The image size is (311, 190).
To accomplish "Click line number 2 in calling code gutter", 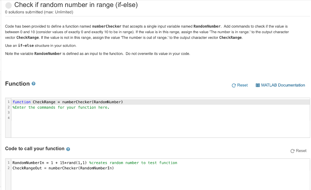I will [9, 168].
